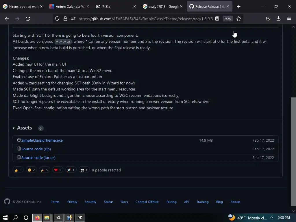
Task: Open the About footer link
Action: click(235, 202)
